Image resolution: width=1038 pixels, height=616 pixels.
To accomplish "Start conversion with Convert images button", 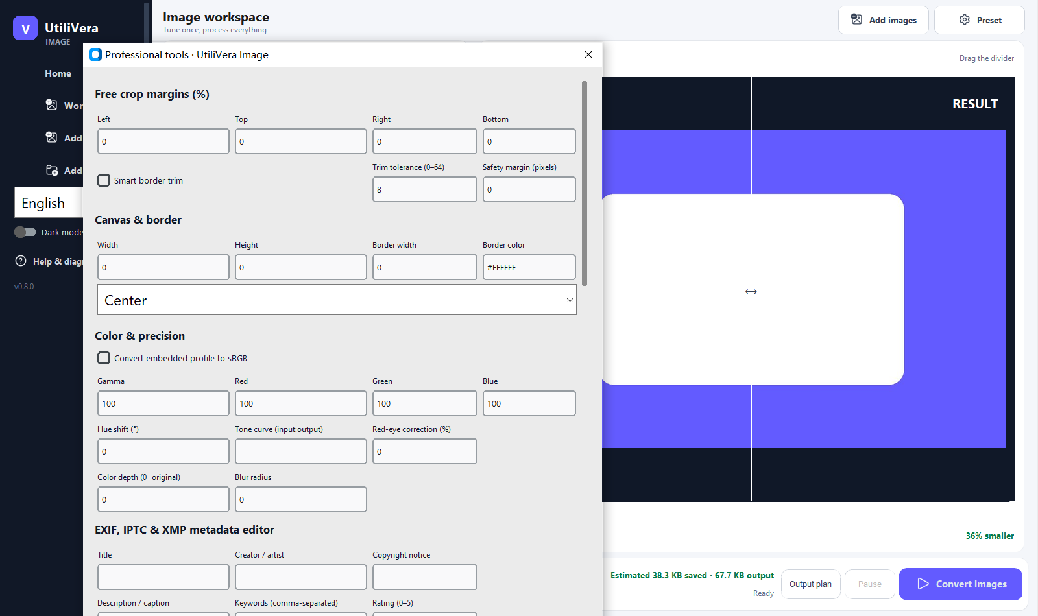I will (x=961, y=584).
